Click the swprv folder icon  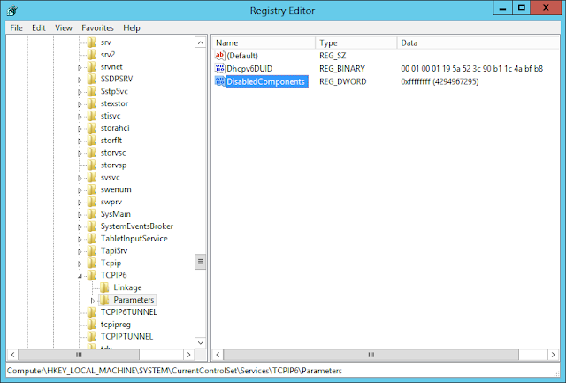[92, 202]
